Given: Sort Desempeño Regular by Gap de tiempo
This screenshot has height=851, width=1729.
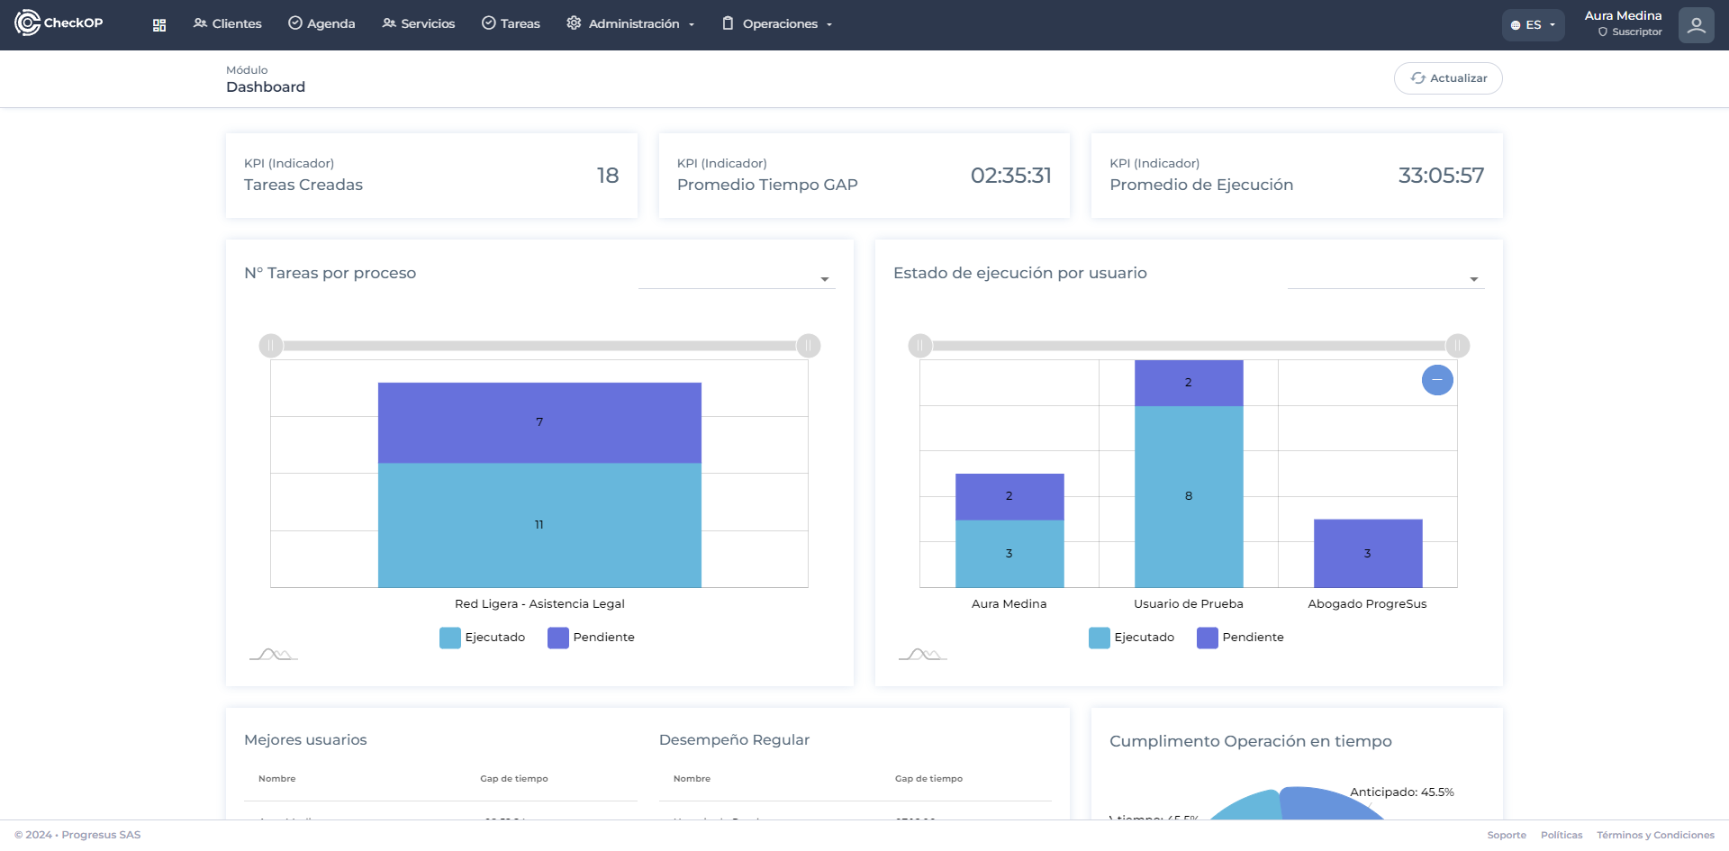Looking at the screenshot, I should [928, 779].
